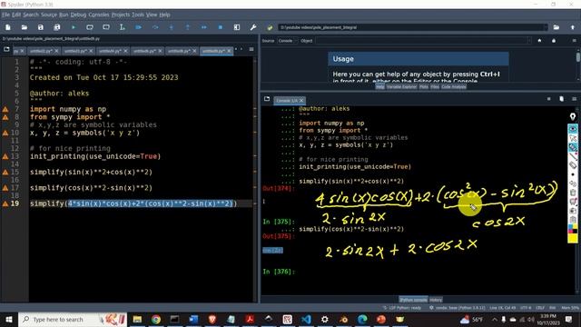The image size is (581, 327).
Task: Open Blender from the taskbar
Action: click(343, 319)
